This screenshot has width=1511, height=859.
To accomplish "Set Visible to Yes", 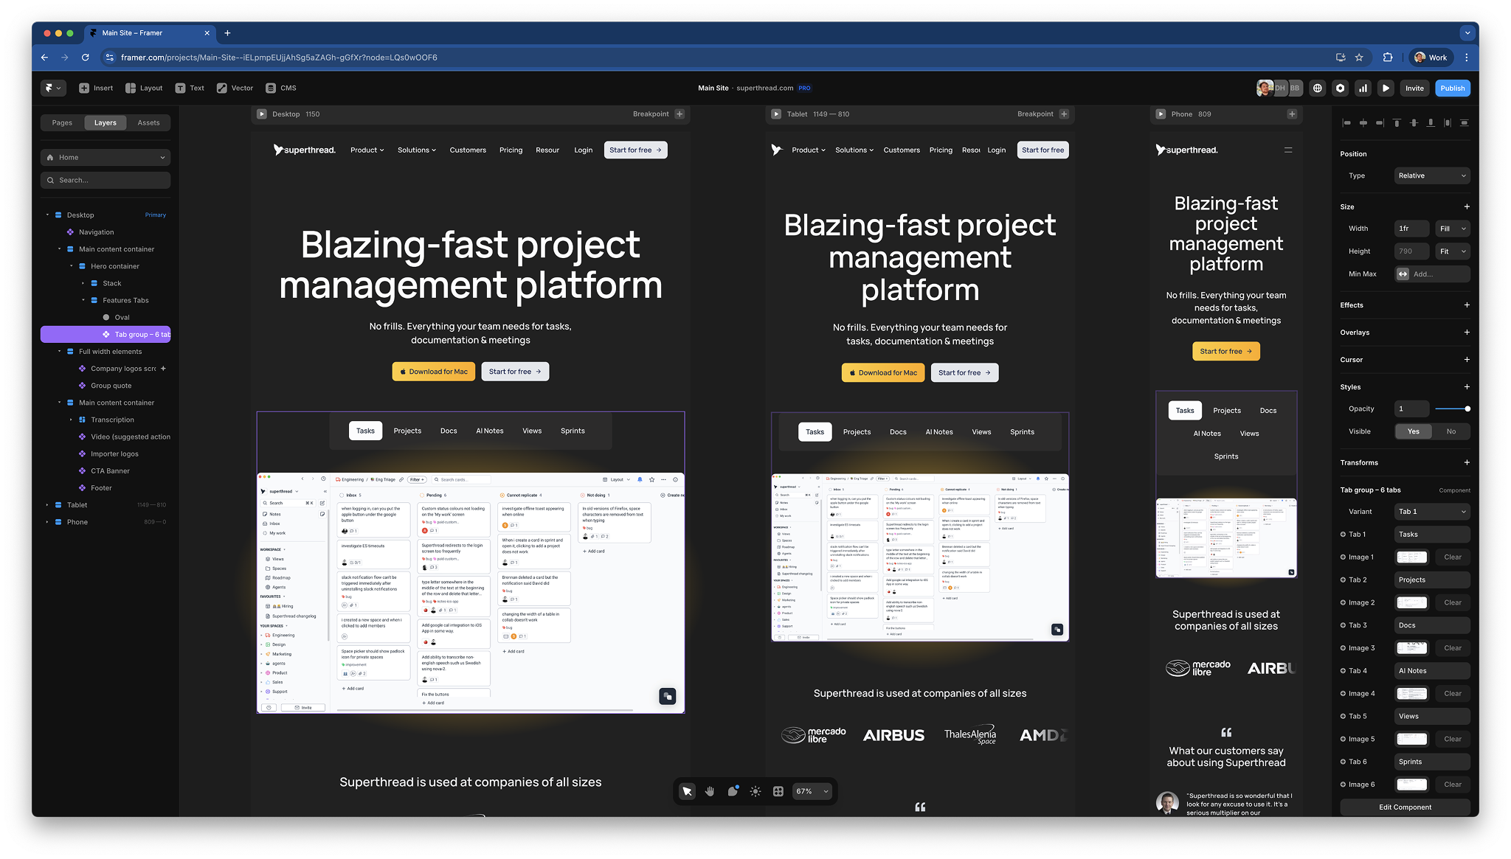I will click(x=1413, y=431).
